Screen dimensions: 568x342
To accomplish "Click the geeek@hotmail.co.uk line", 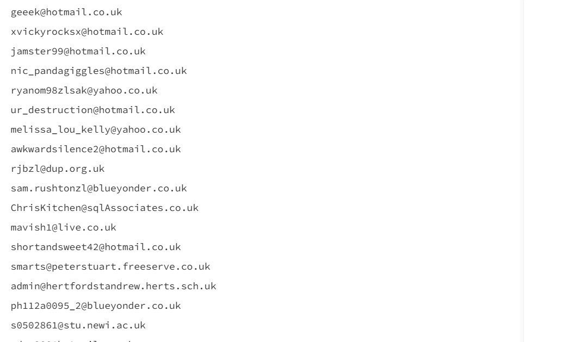I will click(x=66, y=13).
